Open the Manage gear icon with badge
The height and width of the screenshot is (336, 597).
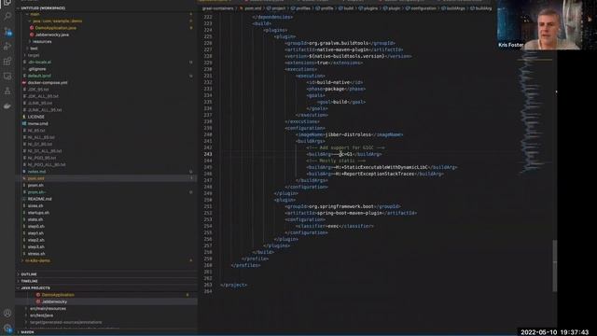7,328
